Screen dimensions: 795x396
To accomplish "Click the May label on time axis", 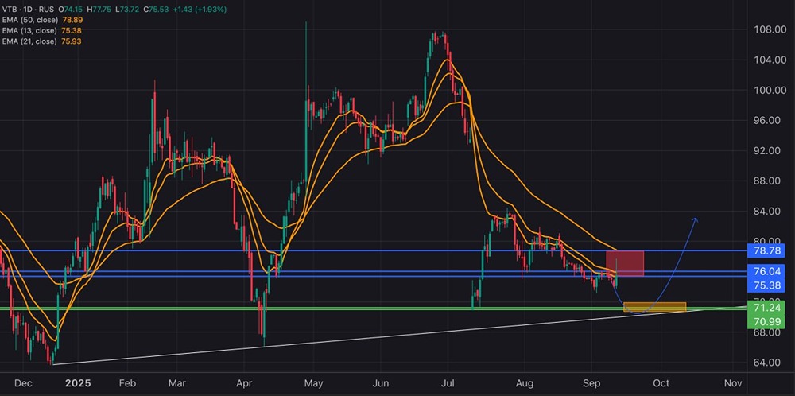I will click(x=313, y=383).
